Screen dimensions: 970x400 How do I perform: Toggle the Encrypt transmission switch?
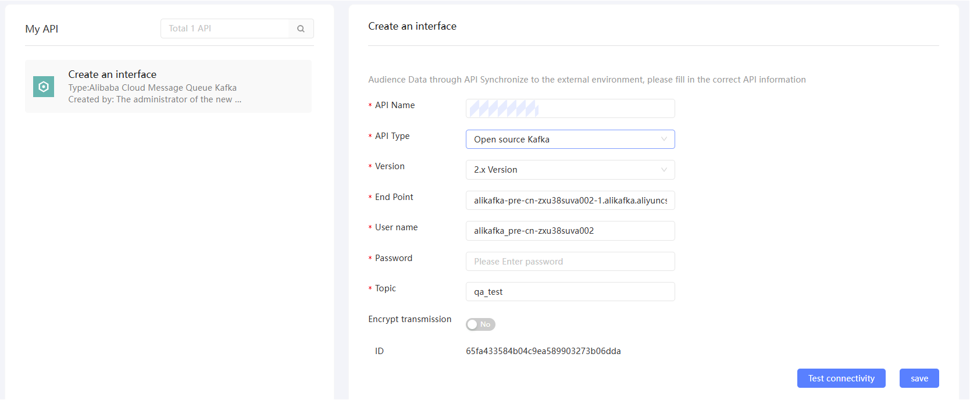pos(480,324)
